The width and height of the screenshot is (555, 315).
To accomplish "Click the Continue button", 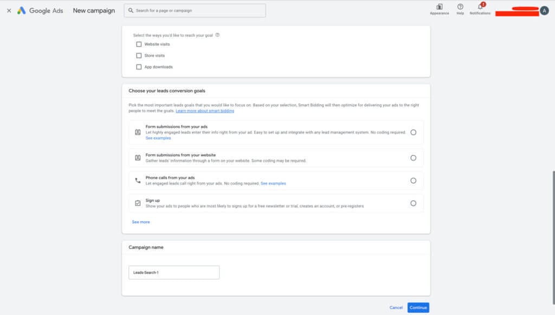I will (x=418, y=307).
